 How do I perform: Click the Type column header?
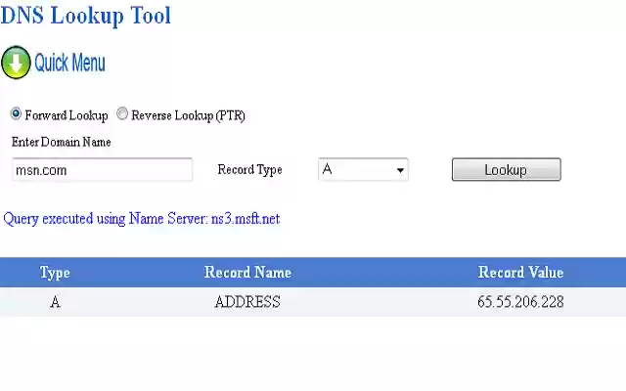(x=55, y=273)
